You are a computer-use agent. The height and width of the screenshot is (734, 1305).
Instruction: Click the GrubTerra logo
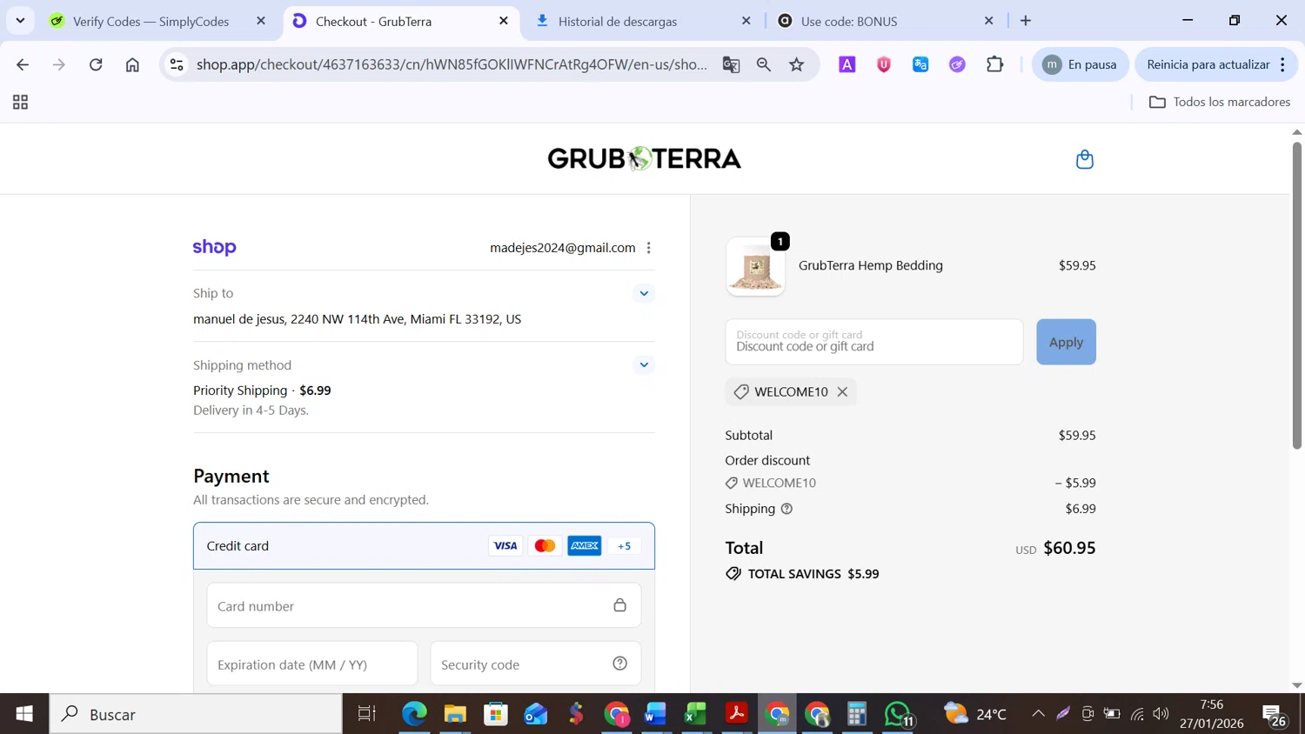[644, 158]
